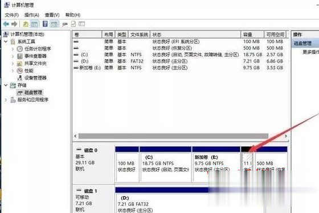The width and height of the screenshot is (319, 213).
Task: Open the 帮助(H) menu
Action: pos(73,15)
